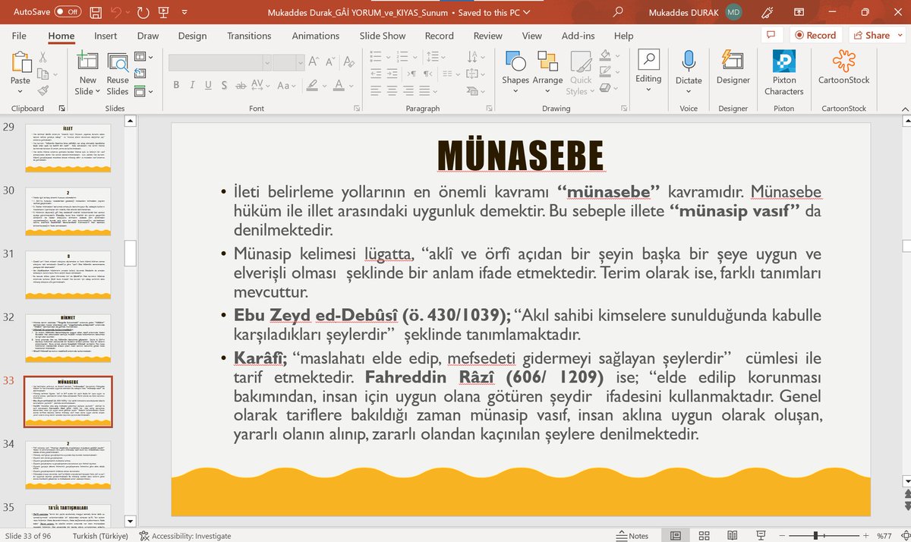Select slide 34 thumbnail
Image resolution: width=911 pixels, height=542 pixels.
point(68,465)
